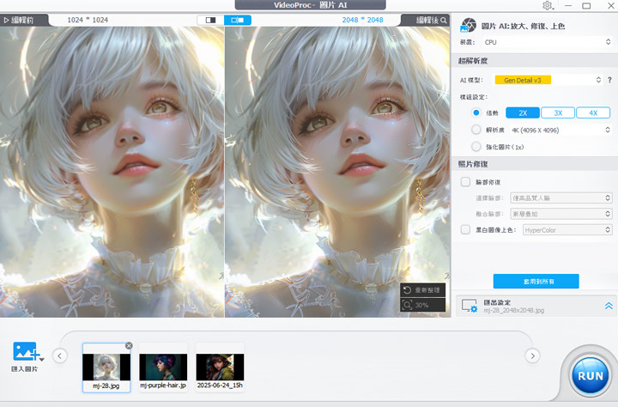Expand export settings with double chevron
The width and height of the screenshot is (618, 407).
click(x=609, y=306)
